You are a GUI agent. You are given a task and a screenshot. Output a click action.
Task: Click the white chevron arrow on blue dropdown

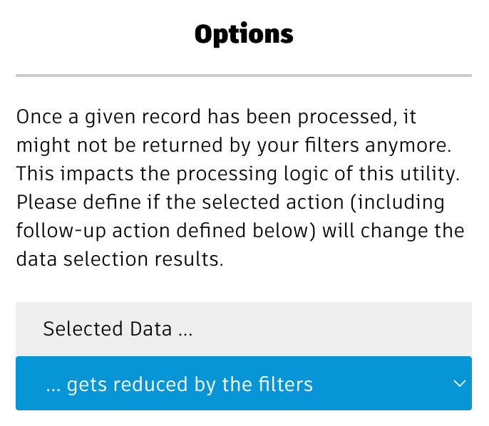tap(459, 384)
